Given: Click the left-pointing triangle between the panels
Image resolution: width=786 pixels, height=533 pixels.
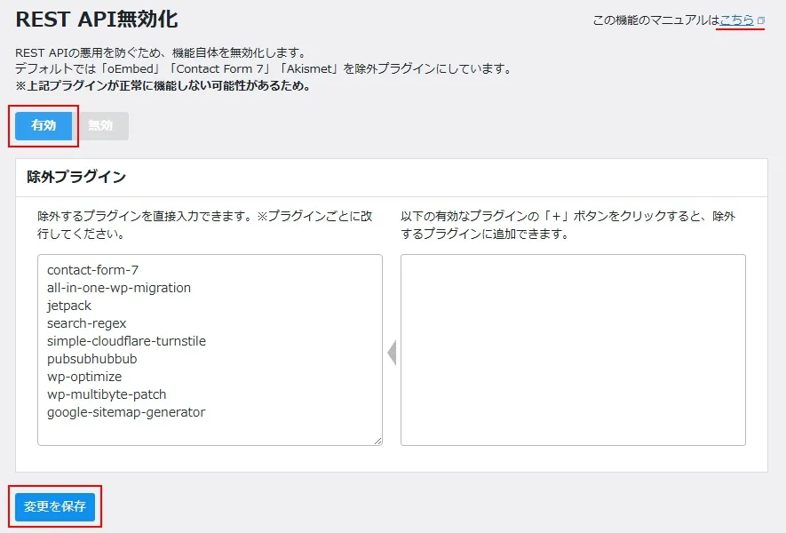Looking at the screenshot, I should [x=392, y=354].
